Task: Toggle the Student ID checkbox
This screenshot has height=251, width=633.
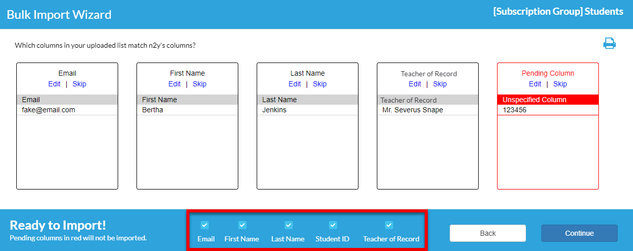Action: pos(333,225)
